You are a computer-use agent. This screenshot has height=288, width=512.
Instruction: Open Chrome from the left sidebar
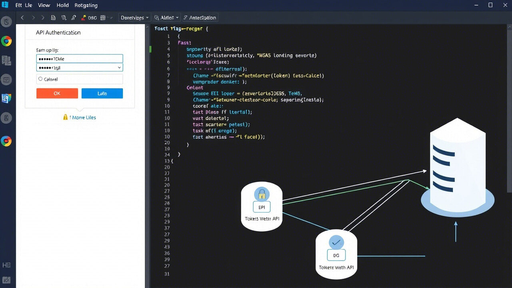pos(6,41)
